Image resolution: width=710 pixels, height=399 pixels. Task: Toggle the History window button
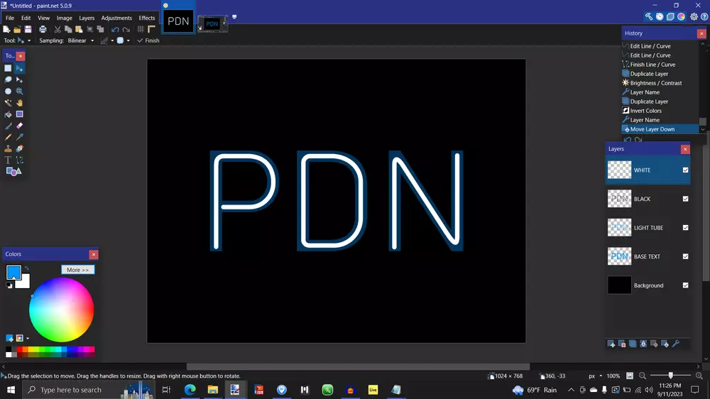[660, 17]
